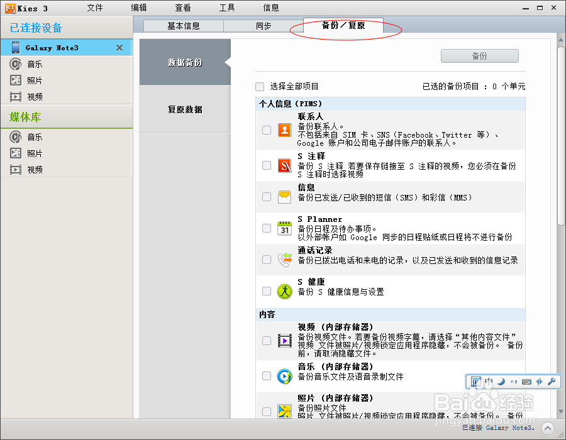Click the 信息 messages envelope icon
Image resolution: width=566 pixels, height=440 pixels.
284,196
